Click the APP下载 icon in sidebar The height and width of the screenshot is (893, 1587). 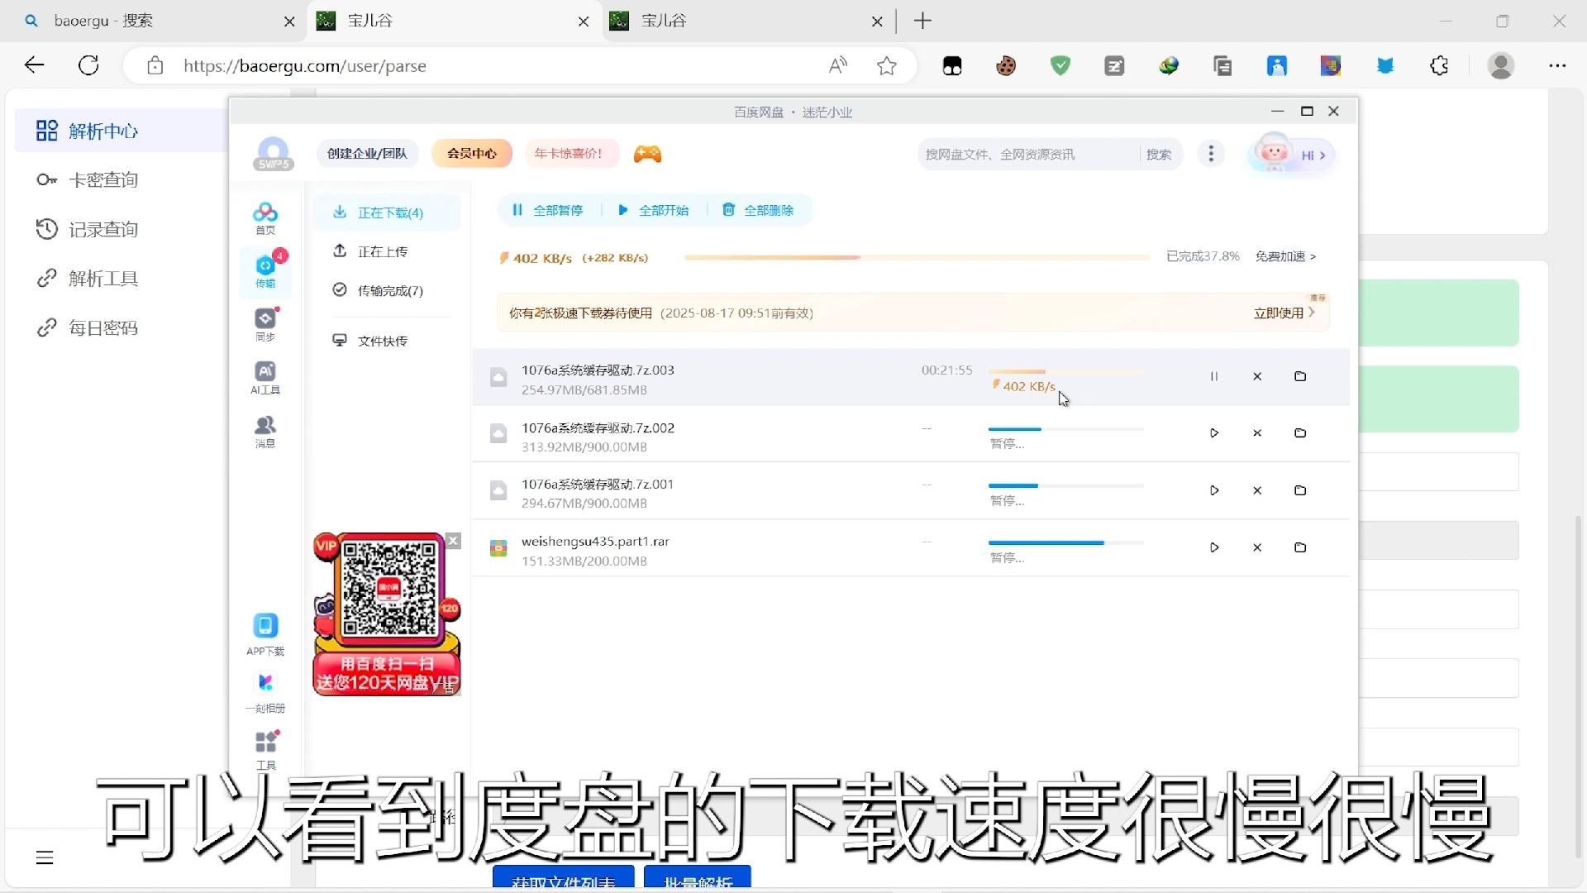265,634
